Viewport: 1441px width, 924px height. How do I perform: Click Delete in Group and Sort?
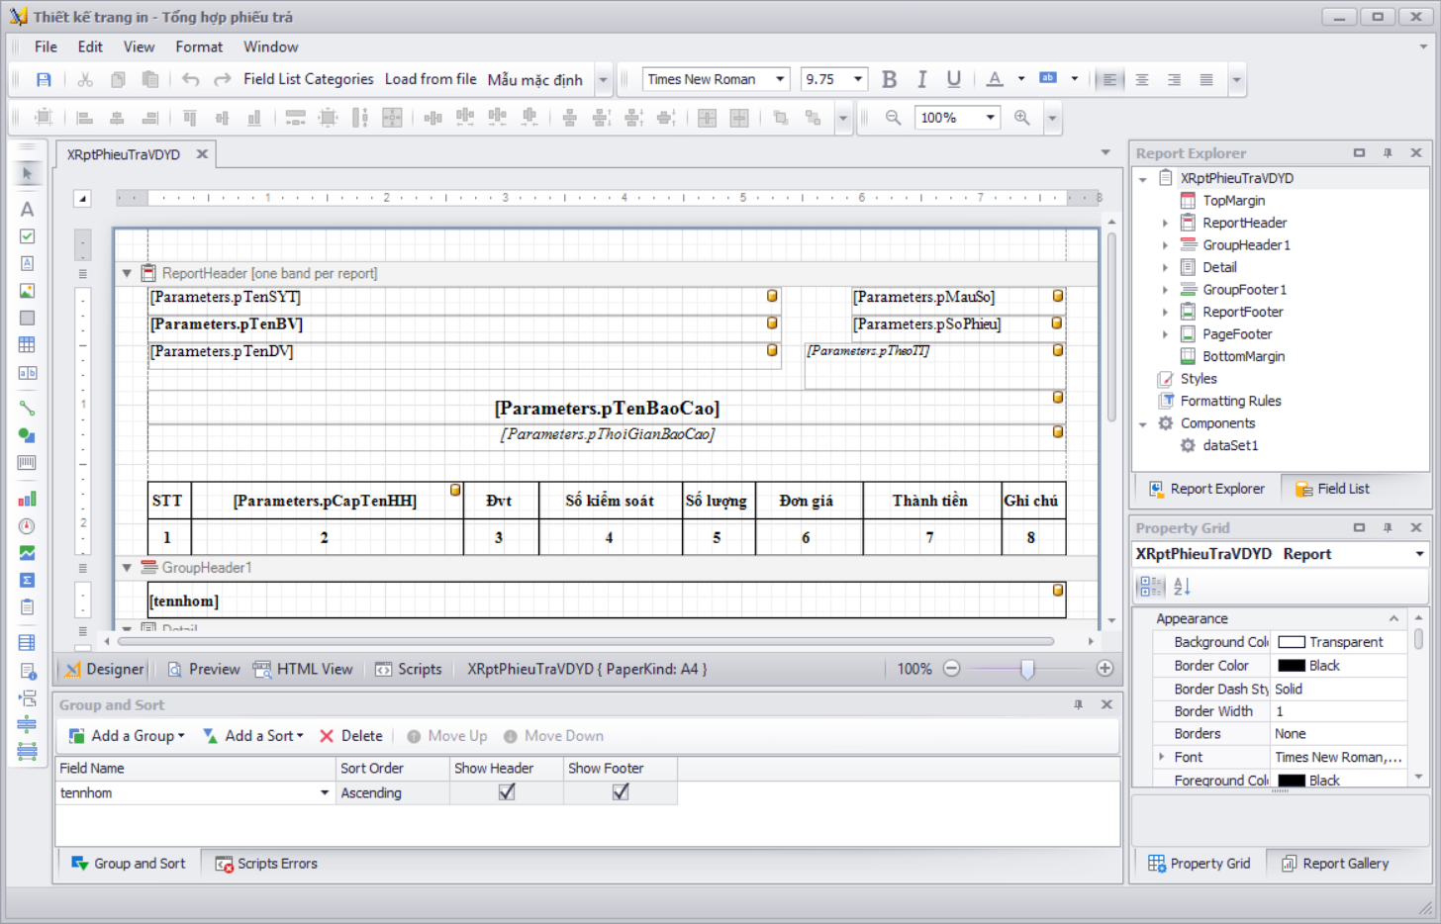click(351, 736)
